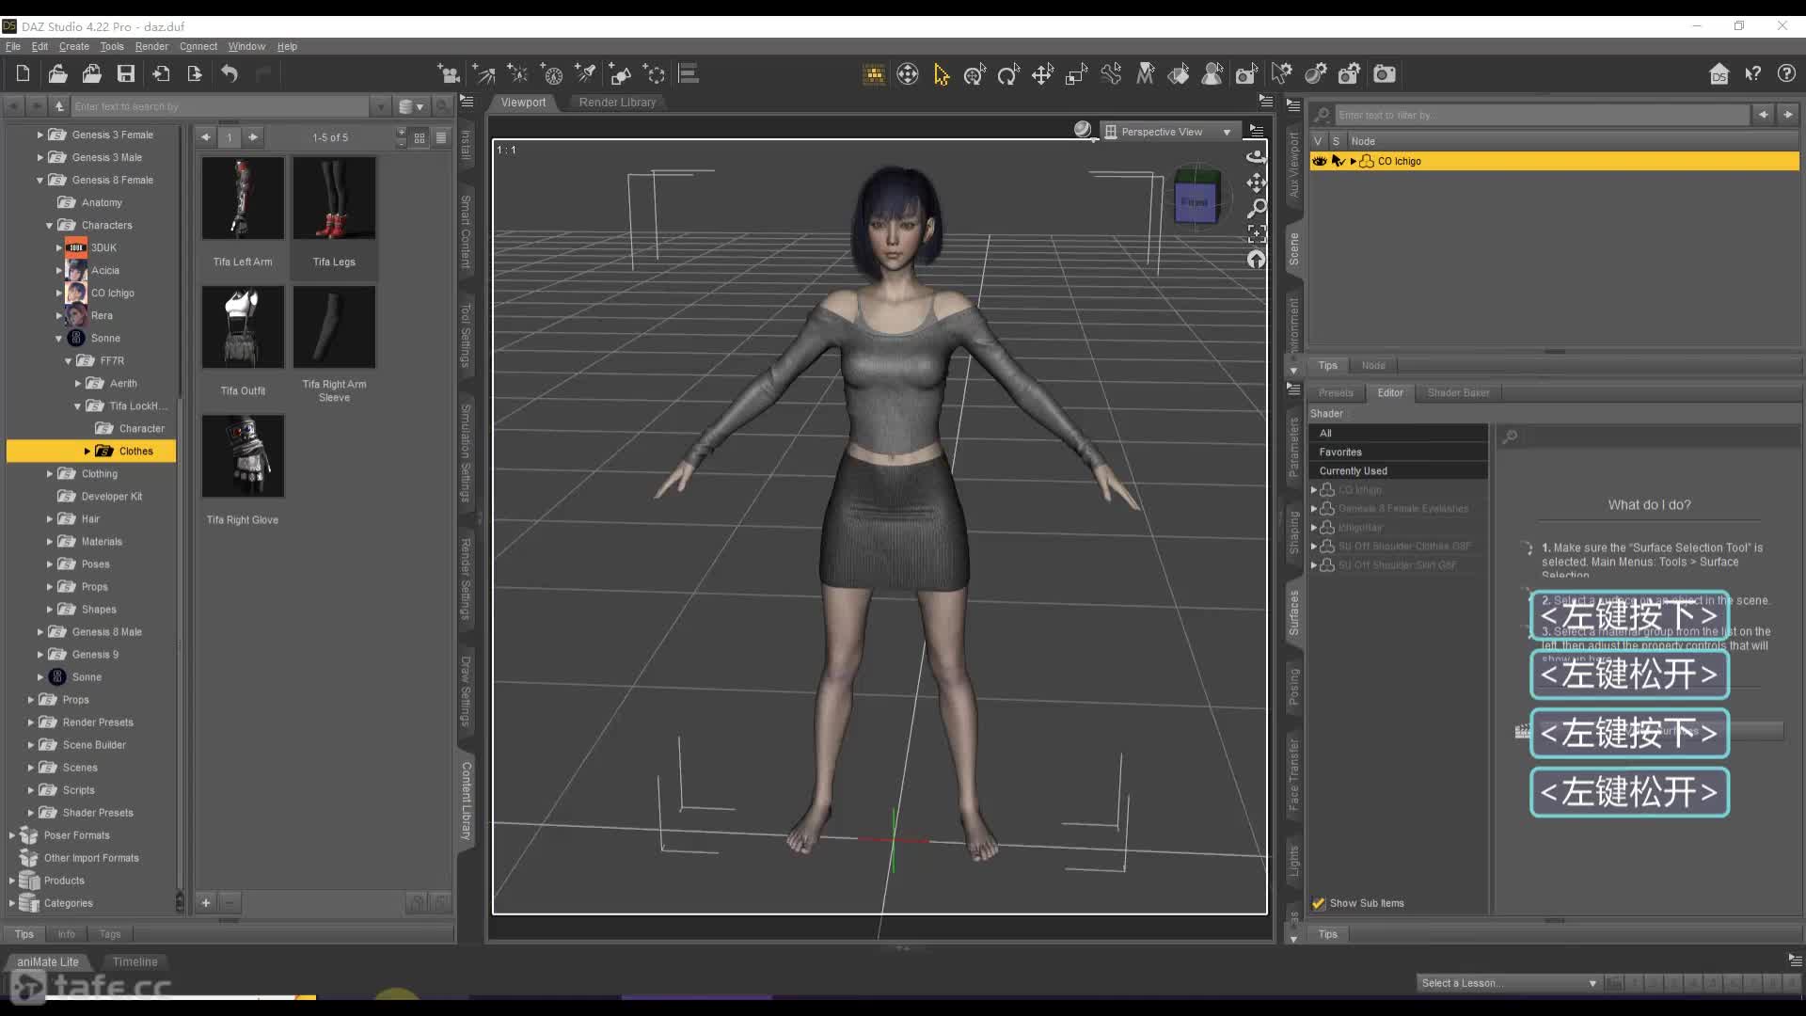Click the DS home icon
Image resolution: width=1806 pixels, height=1016 pixels.
pyautogui.click(x=1719, y=73)
